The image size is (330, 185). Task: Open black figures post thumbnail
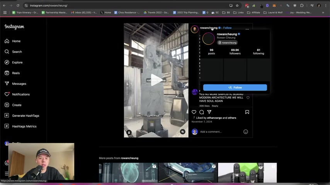[x=247, y=173]
